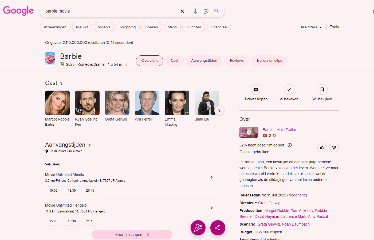
Task: Click Meer bioscopen button
Action: [x=132, y=235]
